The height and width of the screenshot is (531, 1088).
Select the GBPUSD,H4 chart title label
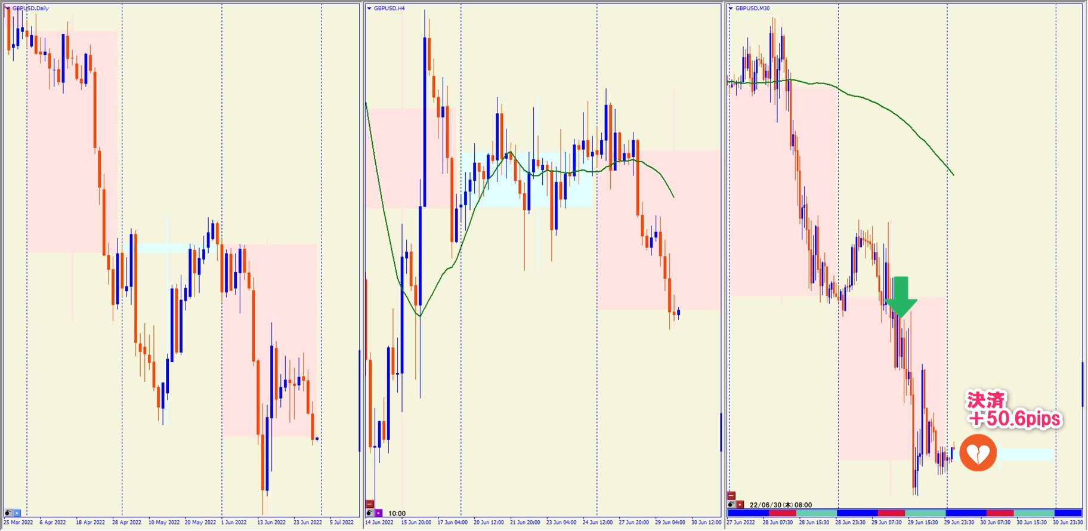pos(389,8)
